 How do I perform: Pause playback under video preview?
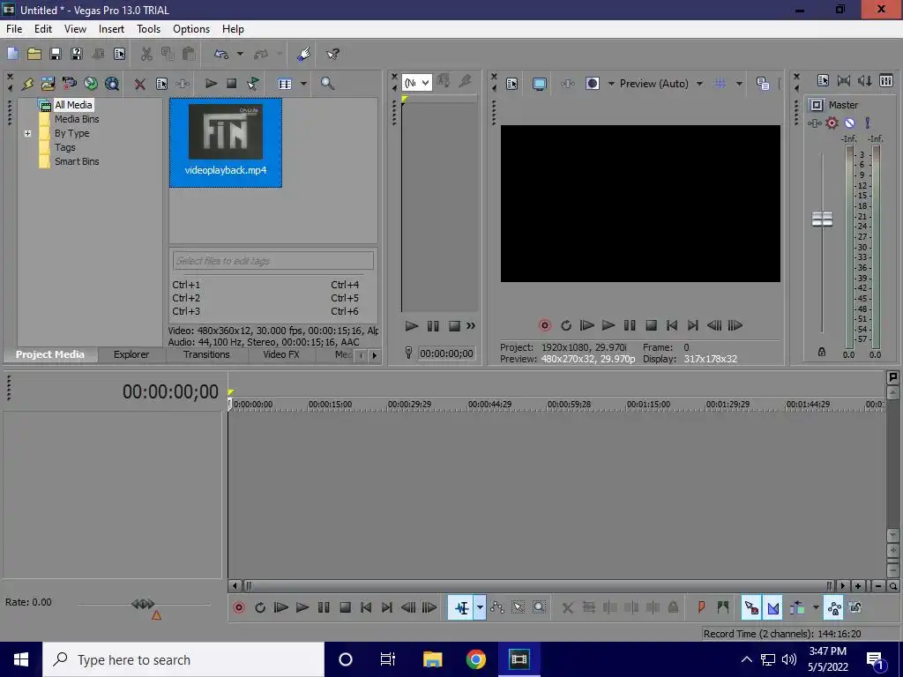(630, 326)
